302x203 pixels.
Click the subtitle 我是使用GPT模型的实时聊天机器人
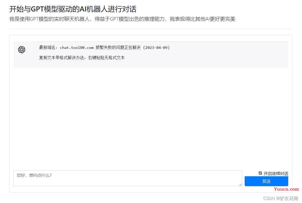click(x=49, y=19)
